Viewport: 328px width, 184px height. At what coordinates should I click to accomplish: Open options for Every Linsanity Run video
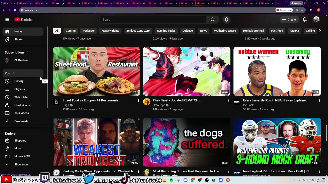pyautogui.click(x=319, y=101)
